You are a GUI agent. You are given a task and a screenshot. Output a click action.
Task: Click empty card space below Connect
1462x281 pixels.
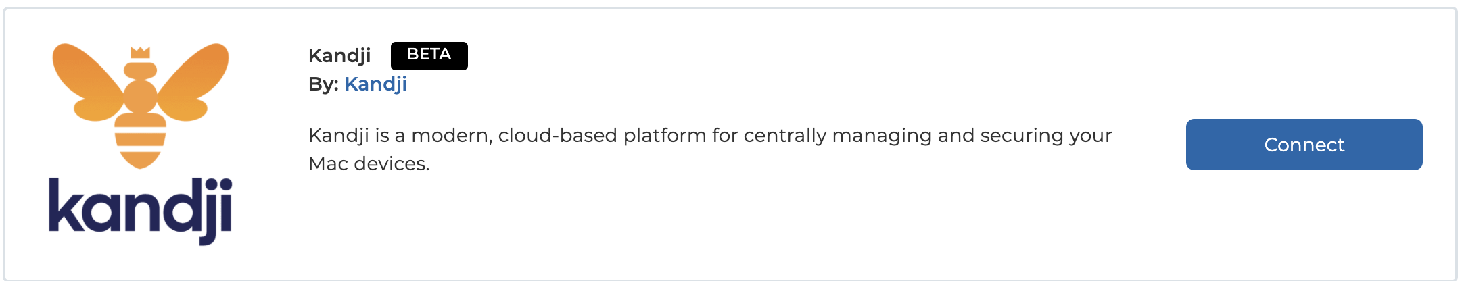coord(1304,223)
